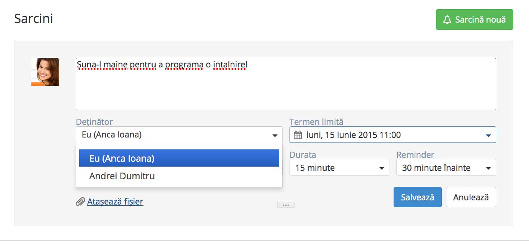Click the Deținător dropdown arrow
529x244 pixels.
click(x=275, y=136)
